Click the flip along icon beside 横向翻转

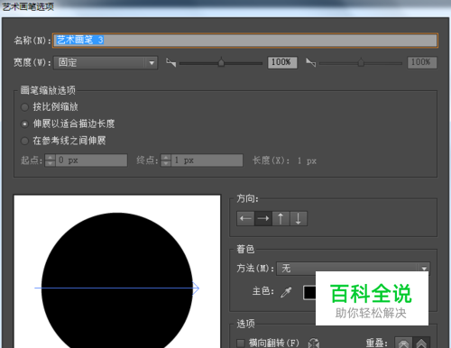(314, 343)
